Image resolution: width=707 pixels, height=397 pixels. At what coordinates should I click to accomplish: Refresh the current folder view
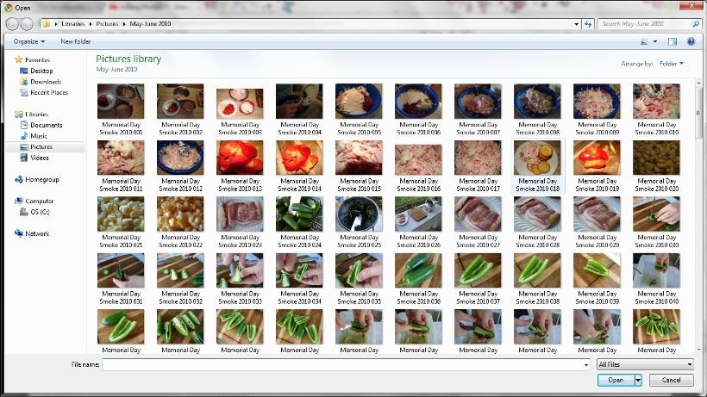coord(588,24)
